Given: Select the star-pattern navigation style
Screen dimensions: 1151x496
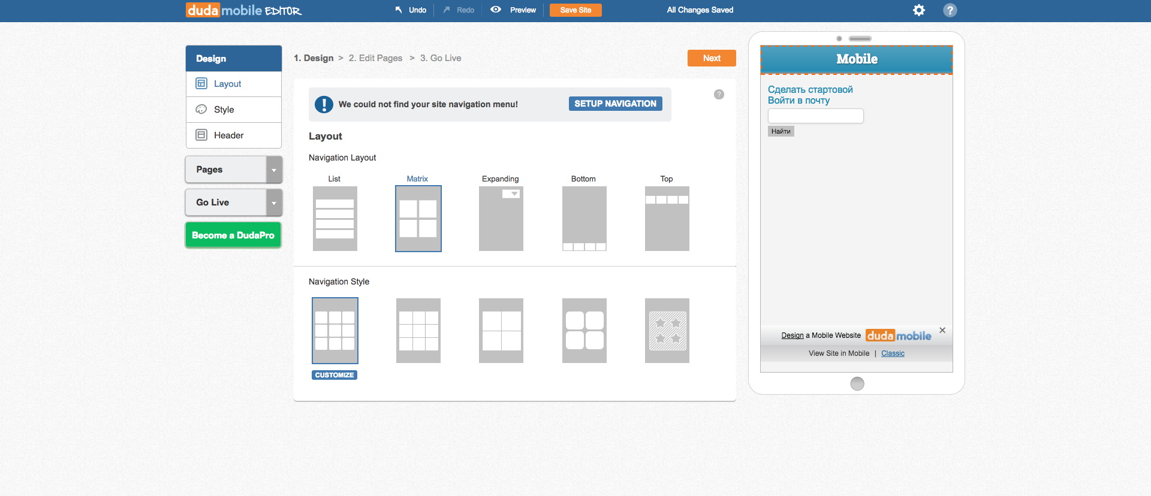Looking at the screenshot, I should coord(667,331).
